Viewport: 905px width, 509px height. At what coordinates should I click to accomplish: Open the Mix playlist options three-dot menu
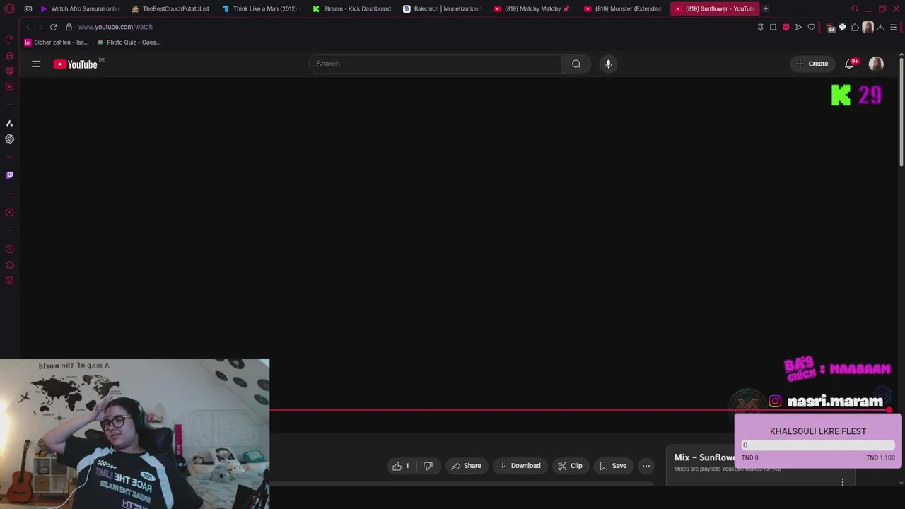tap(842, 482)
